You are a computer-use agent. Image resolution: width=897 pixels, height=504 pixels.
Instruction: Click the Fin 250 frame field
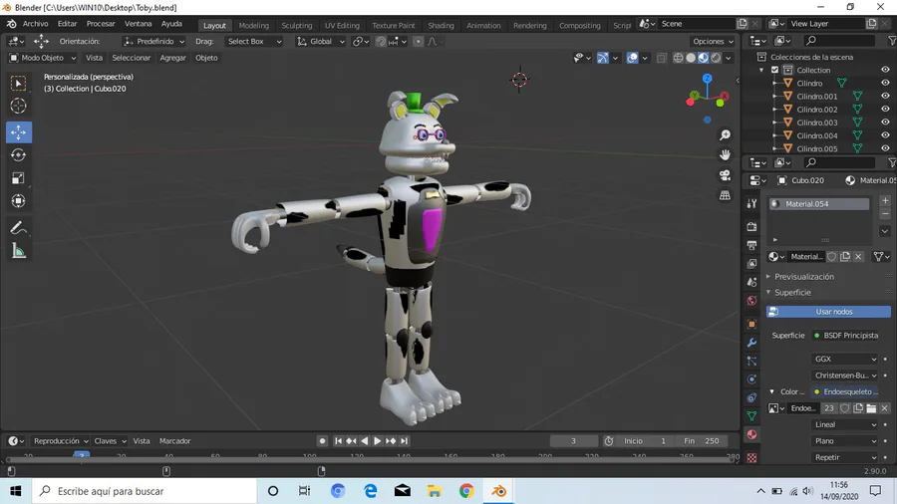703,441
